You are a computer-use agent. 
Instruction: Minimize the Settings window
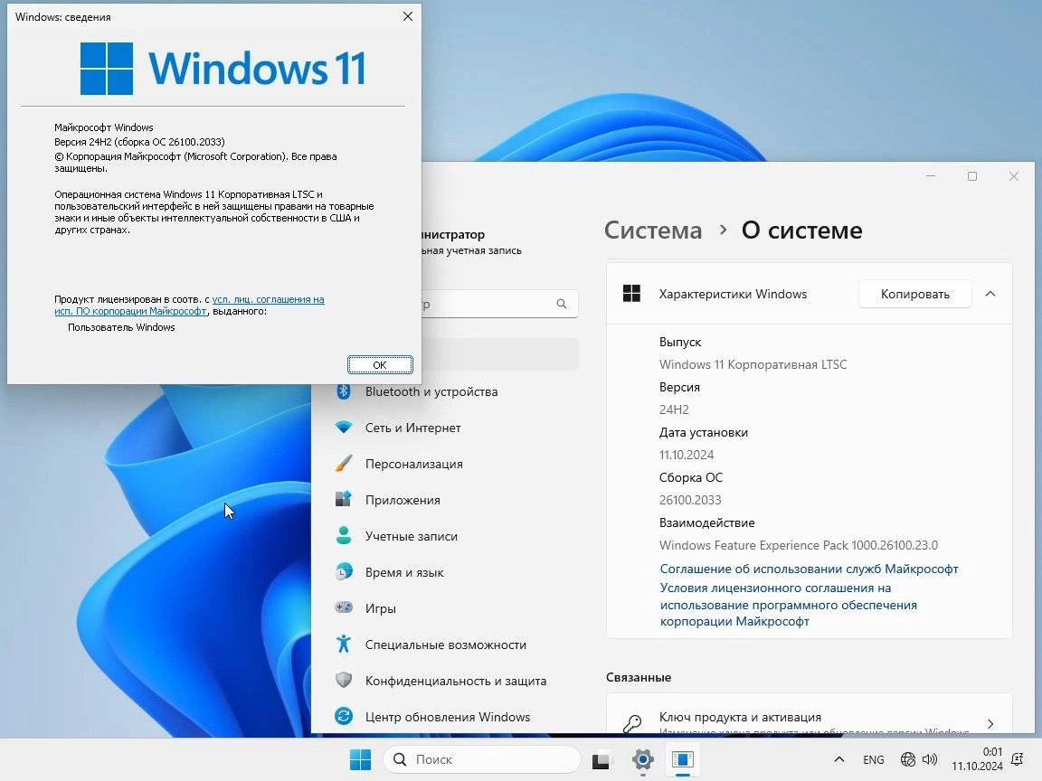[x=931, y=176]
